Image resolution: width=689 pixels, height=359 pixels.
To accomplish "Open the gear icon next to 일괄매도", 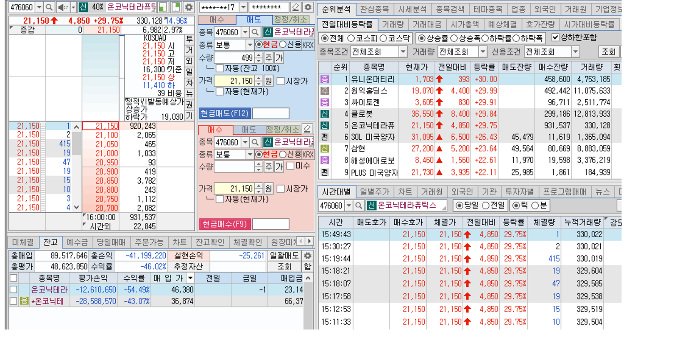I will (x=308, y=256).
